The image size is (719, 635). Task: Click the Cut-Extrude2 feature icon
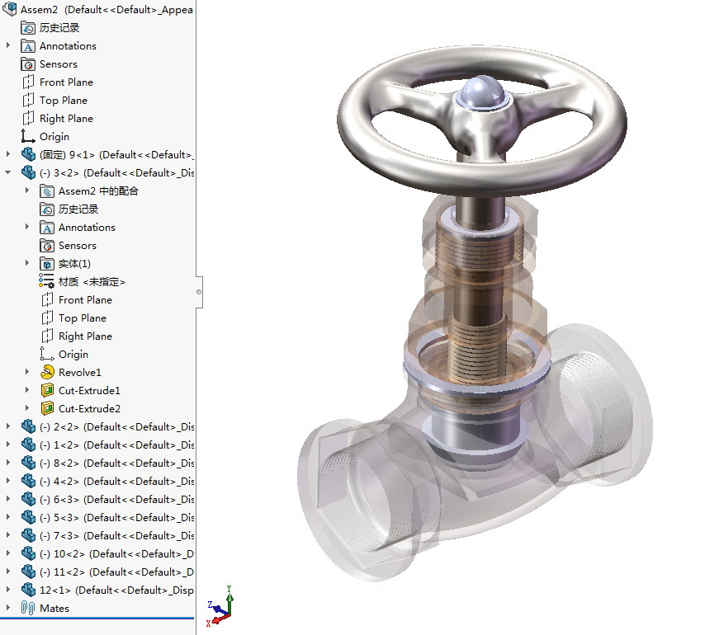47,409
